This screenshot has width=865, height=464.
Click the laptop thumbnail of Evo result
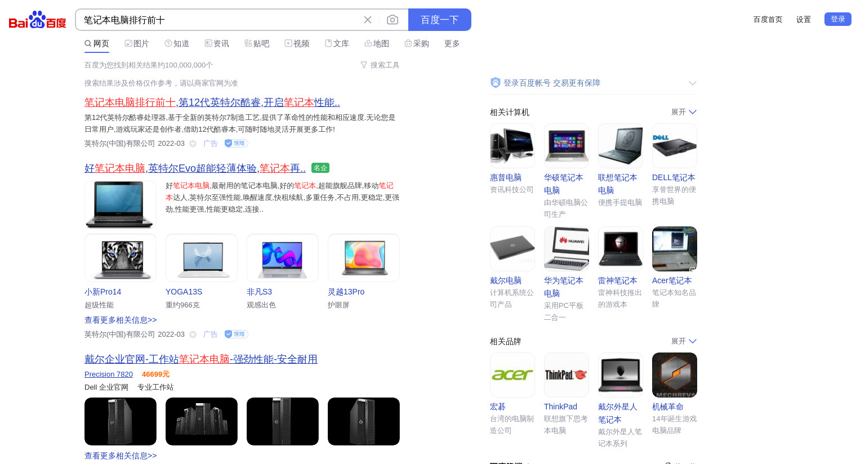[121, 204]
